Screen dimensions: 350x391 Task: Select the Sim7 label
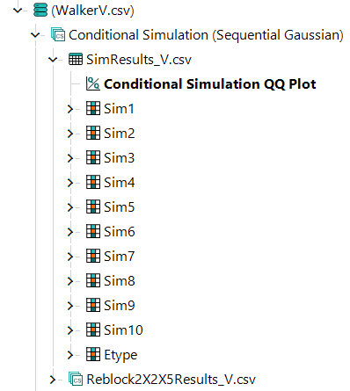(x=119, y=257)
